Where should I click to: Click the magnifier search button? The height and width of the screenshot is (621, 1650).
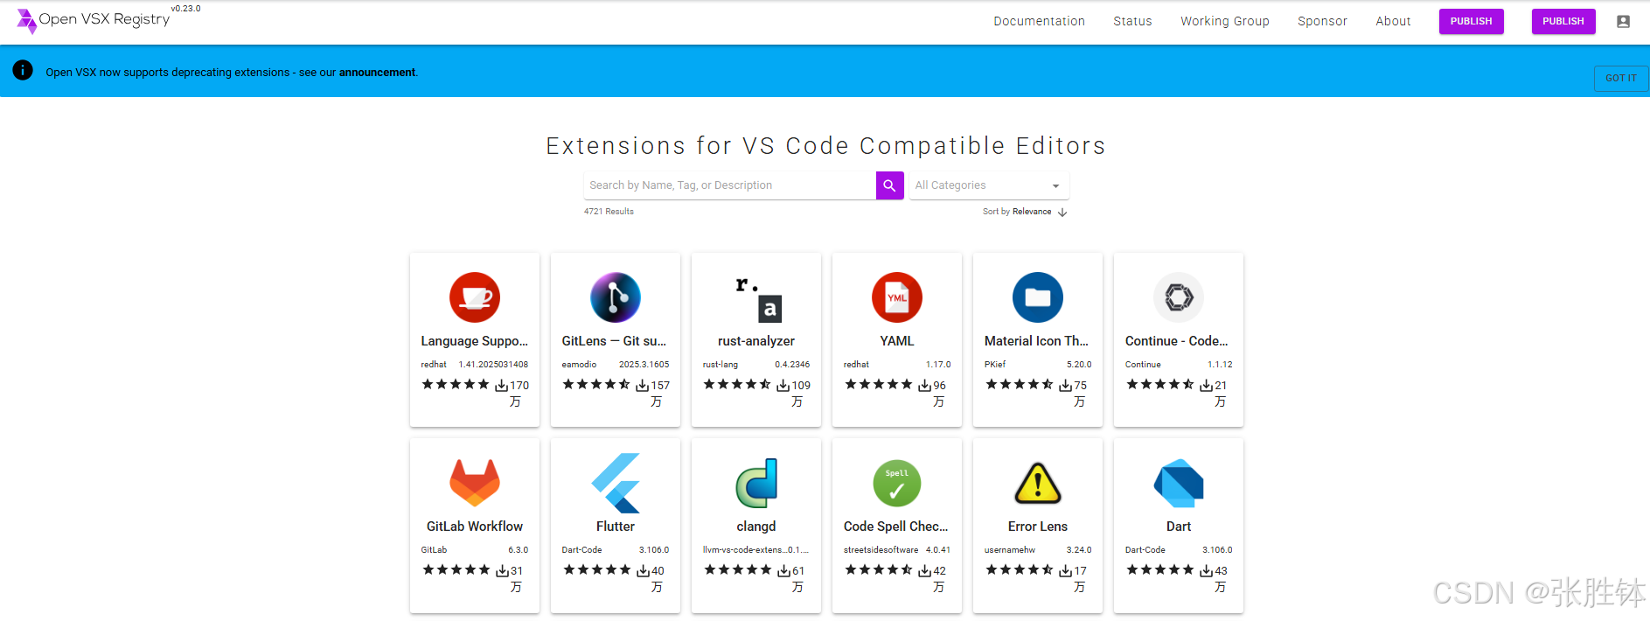click(889, 185)
